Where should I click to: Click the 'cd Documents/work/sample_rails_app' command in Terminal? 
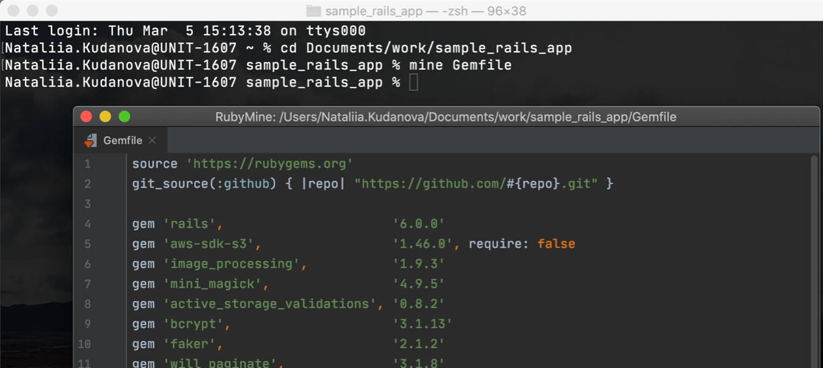tap(426, 48)
